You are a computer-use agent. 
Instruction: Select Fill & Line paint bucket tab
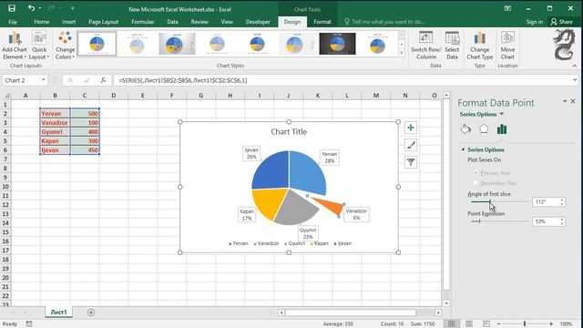[x=465, y=129]
